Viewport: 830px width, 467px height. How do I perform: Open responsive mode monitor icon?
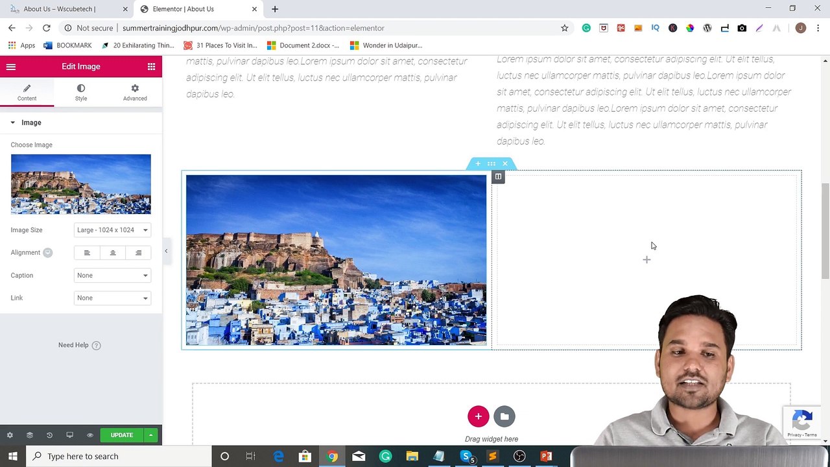(69, 435)
